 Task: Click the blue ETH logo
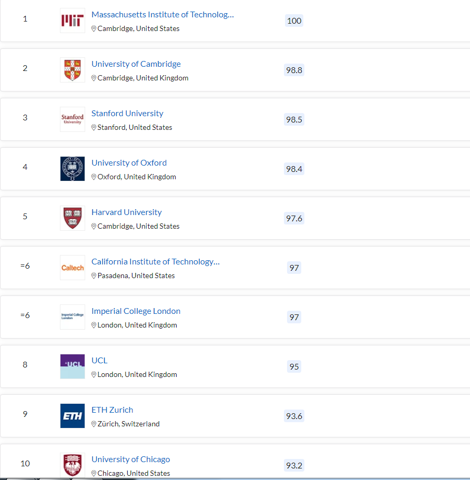coord(73,416)
